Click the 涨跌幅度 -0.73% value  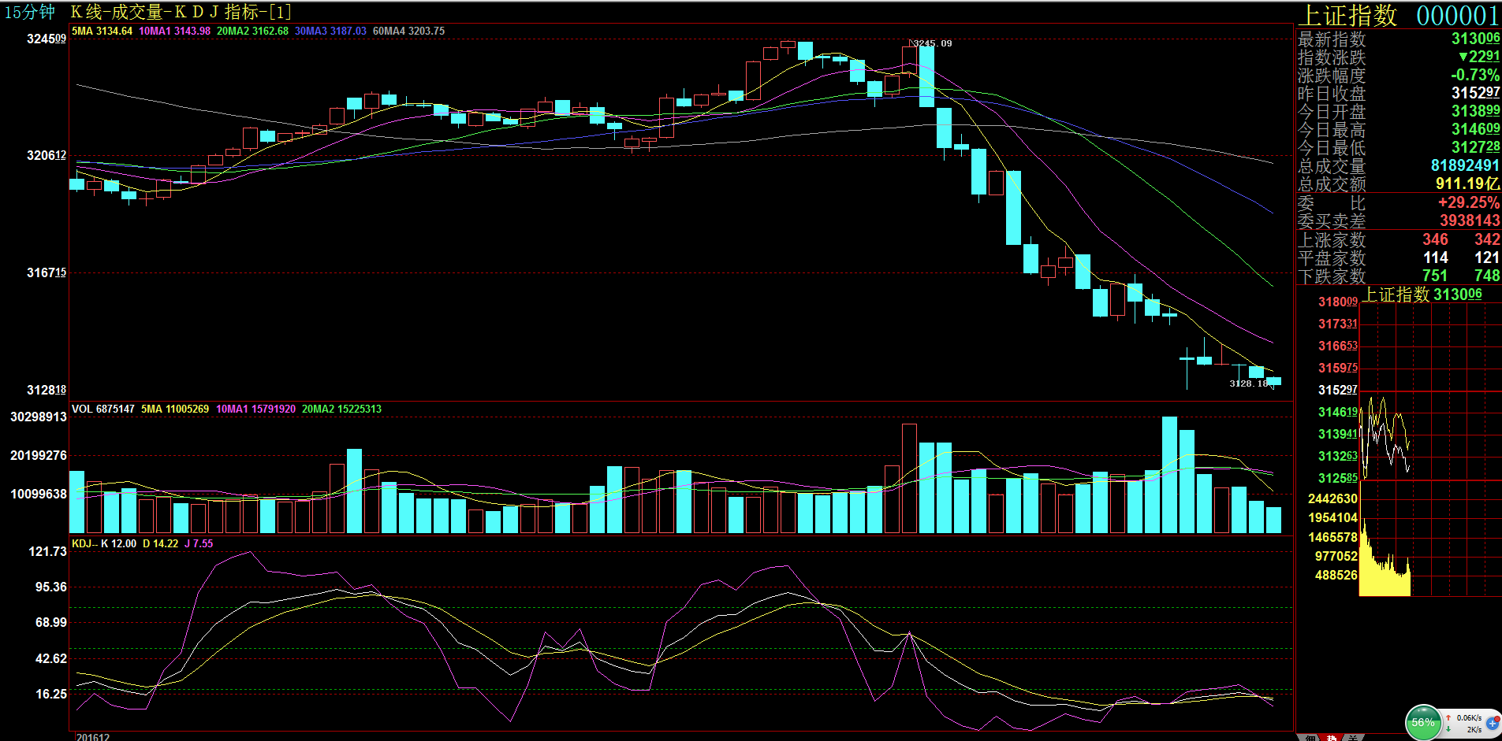point(1475,75)
